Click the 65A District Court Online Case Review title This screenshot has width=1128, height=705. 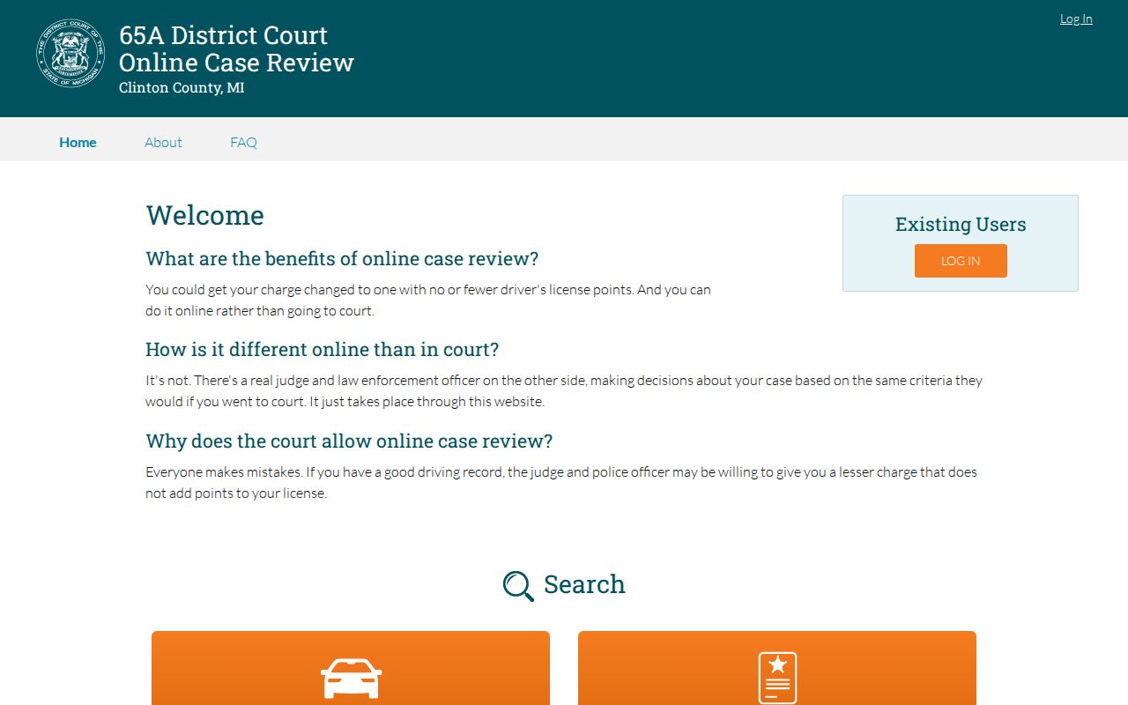point(236,48)
